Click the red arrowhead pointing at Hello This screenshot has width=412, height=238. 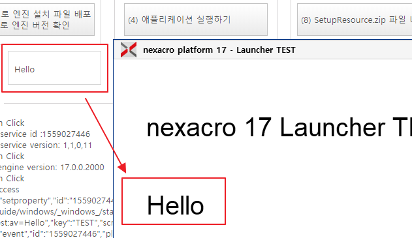point(123,168)
